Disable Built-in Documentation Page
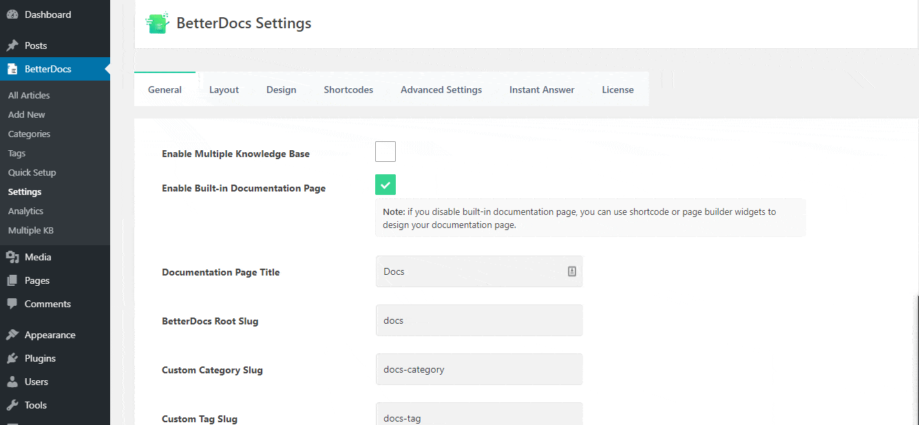This screenshot has width=919, height=425. tap(385, 185)
